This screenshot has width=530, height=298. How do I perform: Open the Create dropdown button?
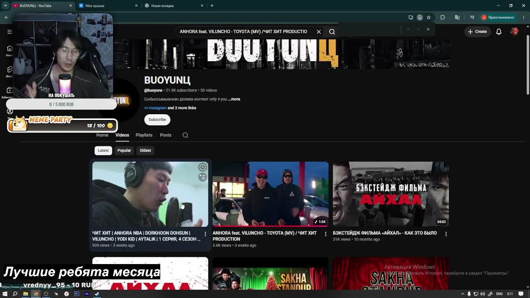pyautogui.click(x=477, y=31)
